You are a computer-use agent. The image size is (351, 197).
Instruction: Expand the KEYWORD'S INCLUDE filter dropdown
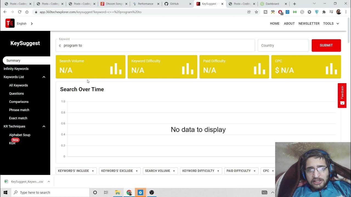(x=76, y=171)
